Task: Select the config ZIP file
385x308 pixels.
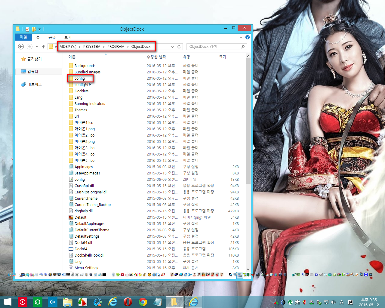Action: 79,180
